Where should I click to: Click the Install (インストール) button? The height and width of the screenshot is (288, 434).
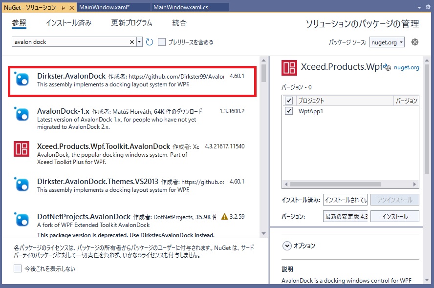coord(395,216)
